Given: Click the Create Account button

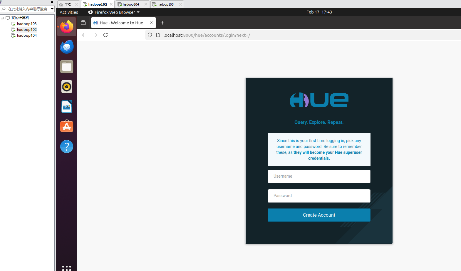Looking at the screenshot, I should point(319,215).
